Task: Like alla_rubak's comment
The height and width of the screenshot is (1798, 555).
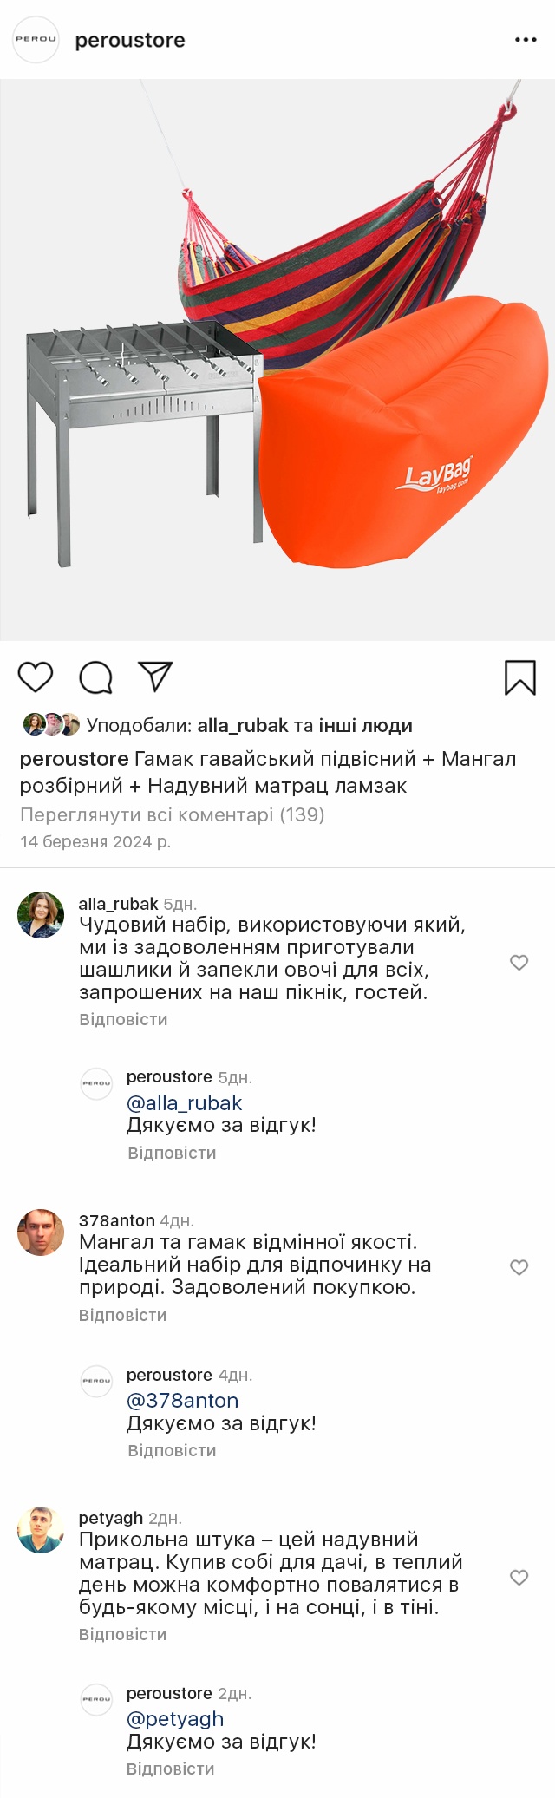Action: (x=519, y=962)
